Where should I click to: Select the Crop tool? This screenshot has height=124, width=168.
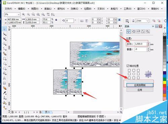pyautogui.click(x=4, y=39)
